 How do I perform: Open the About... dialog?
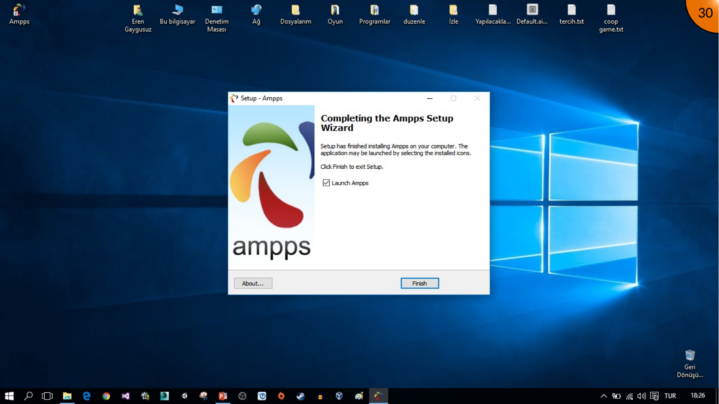coord(253,284)
